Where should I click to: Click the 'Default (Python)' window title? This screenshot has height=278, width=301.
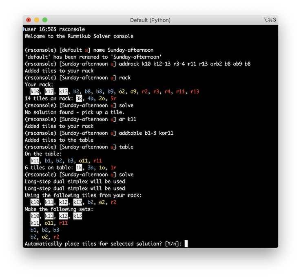[x=150, y=20]
